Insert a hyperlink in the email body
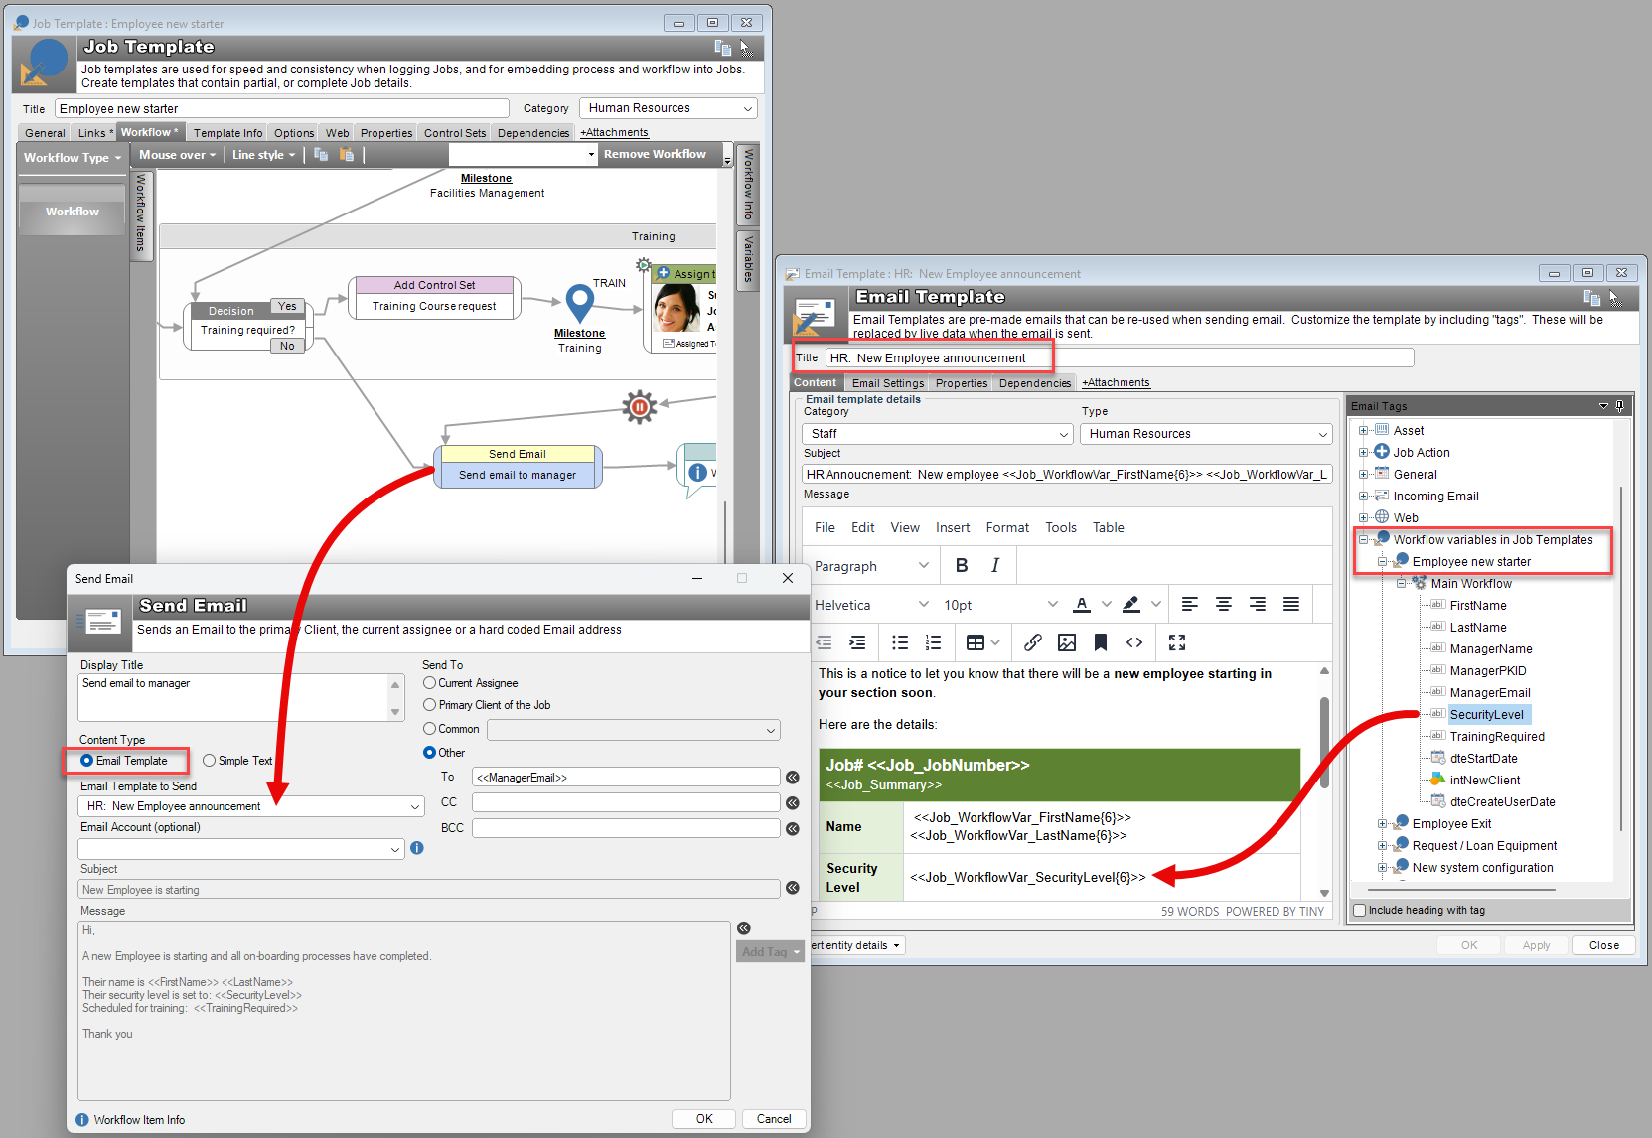The height and width of the screenshot is (1138, 1652). click(x=1032, y=642)
